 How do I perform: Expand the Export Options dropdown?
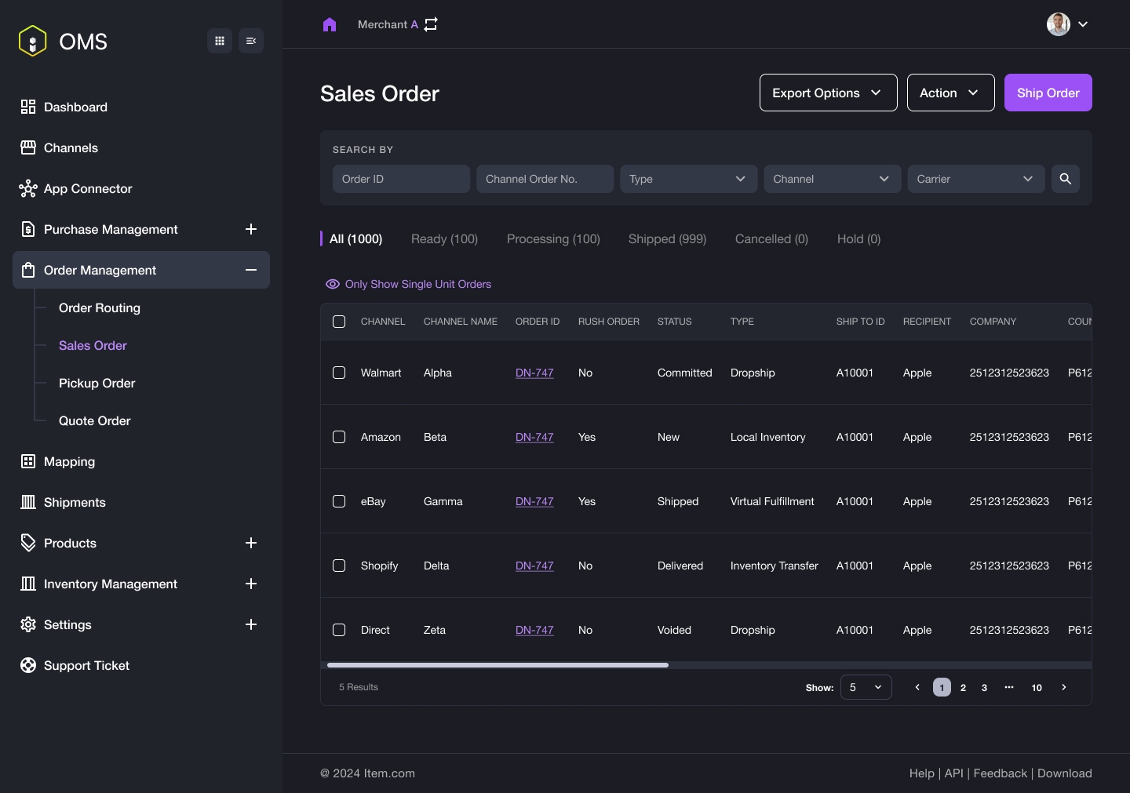828,93
